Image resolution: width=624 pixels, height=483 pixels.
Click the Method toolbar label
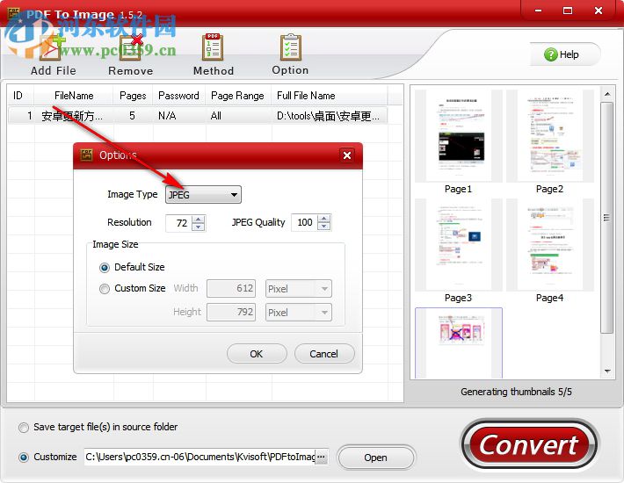(x=214, y=71)
